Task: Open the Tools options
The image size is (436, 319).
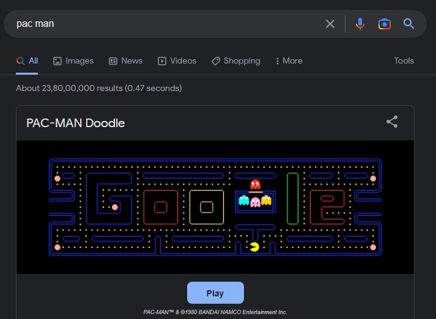Action: 404,61
